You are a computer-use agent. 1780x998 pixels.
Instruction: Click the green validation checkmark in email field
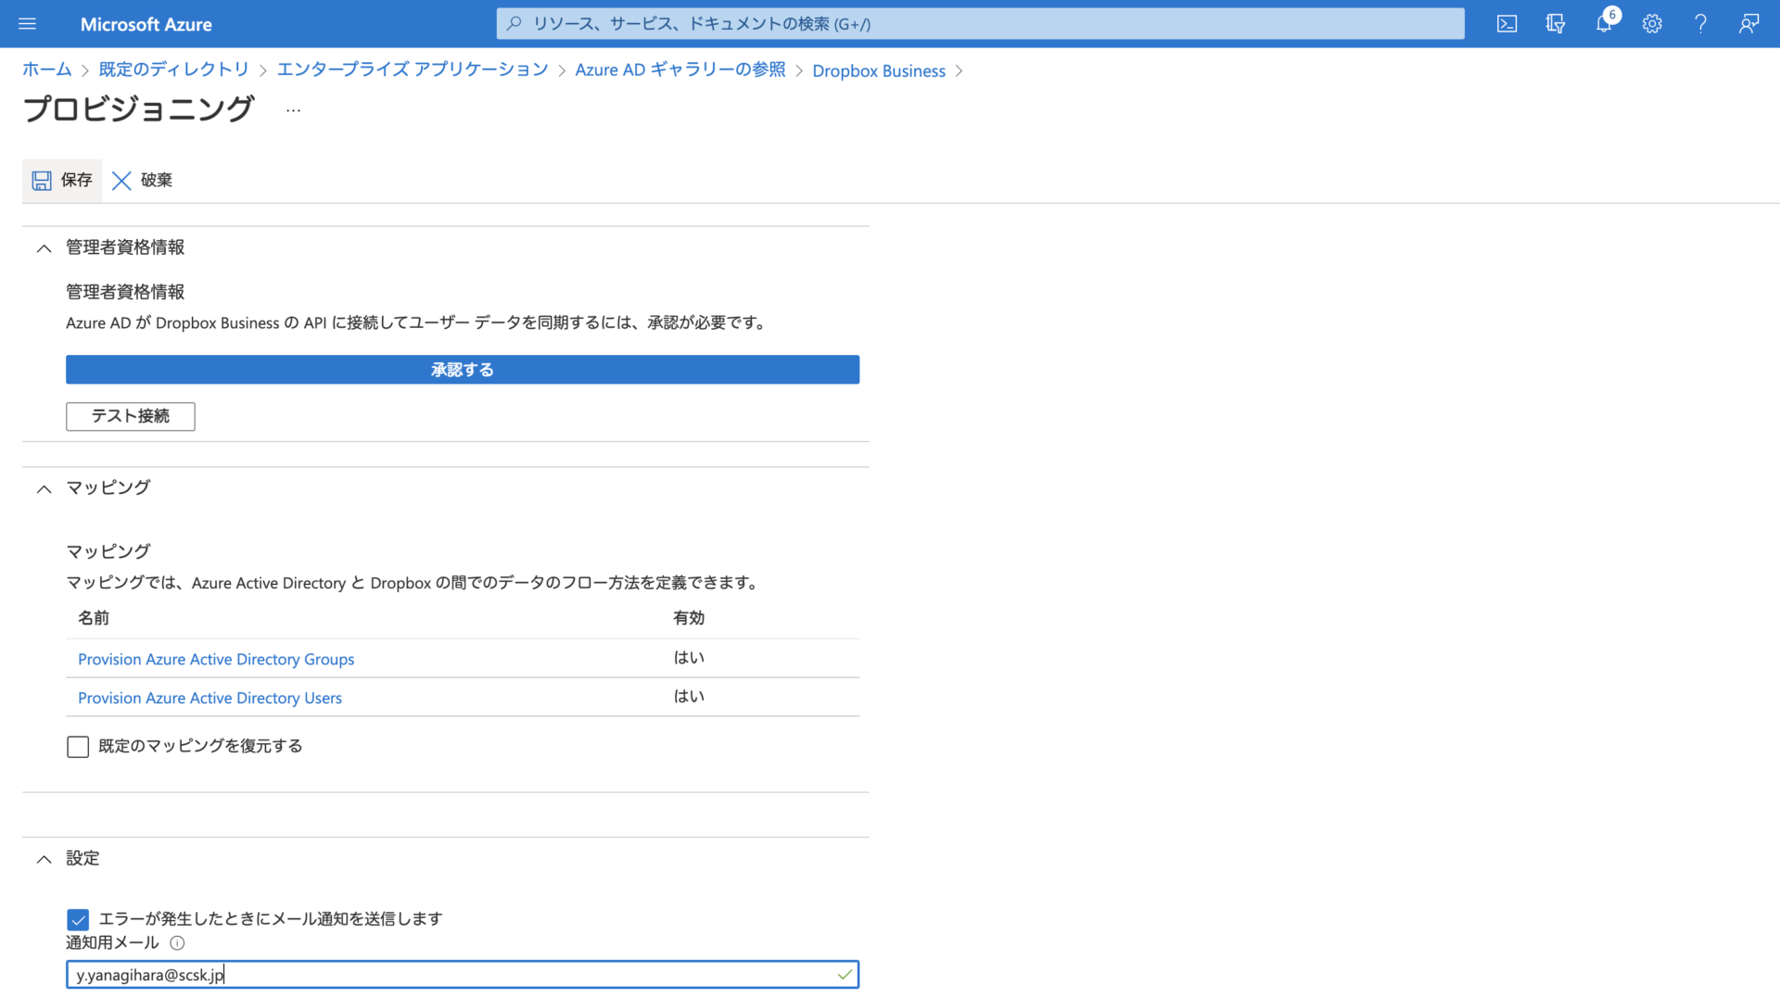point(845,975)
